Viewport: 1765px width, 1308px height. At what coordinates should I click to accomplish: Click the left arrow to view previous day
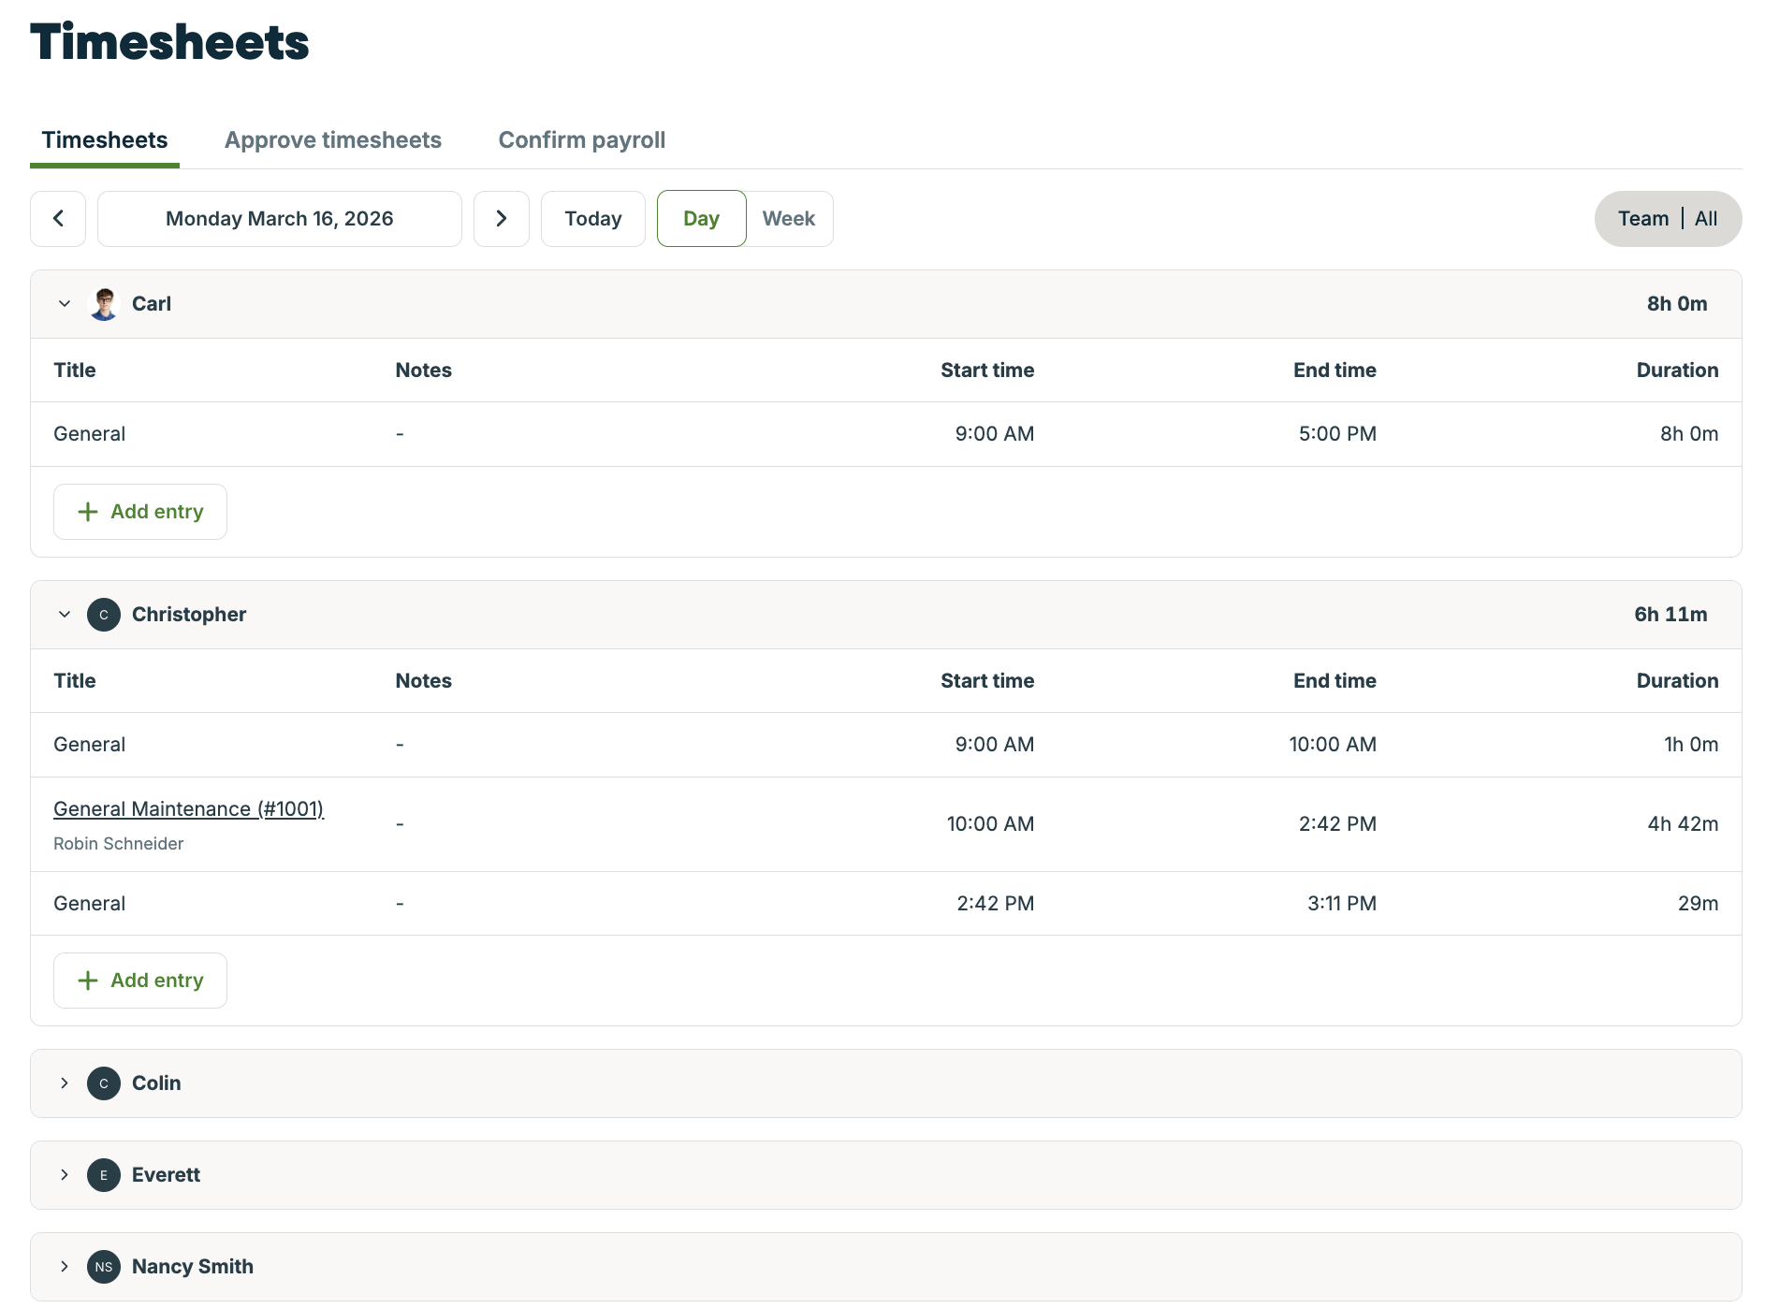click(58, 218)
